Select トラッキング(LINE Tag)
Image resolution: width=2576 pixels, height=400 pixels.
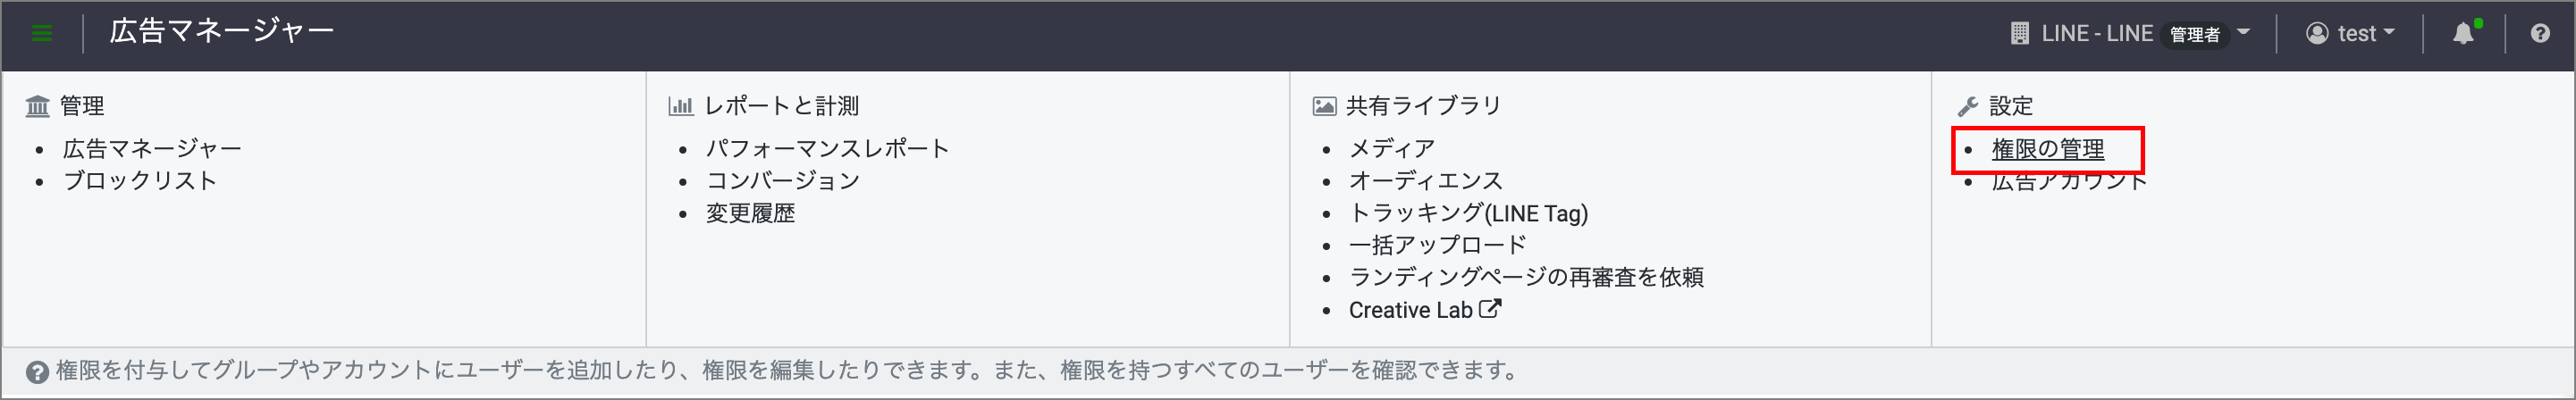tap(1468, 213)
